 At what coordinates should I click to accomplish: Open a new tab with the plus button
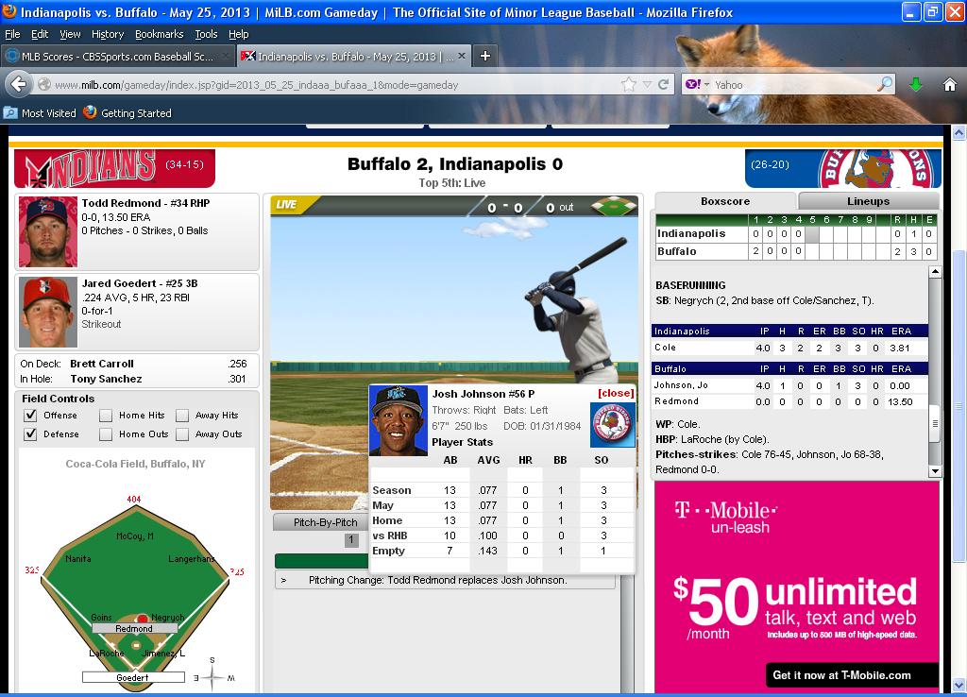(485, 56)
